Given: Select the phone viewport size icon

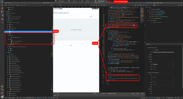Looking at the screenshot, I should [92, 5].
